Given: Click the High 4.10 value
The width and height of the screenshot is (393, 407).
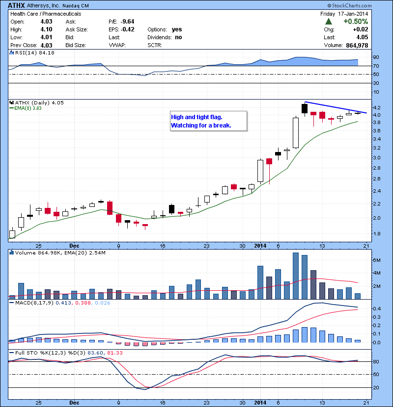Looking at the screenshot, I should [x=46, y=29].
